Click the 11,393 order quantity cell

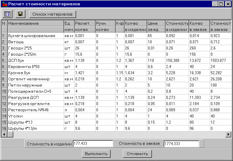199,97
